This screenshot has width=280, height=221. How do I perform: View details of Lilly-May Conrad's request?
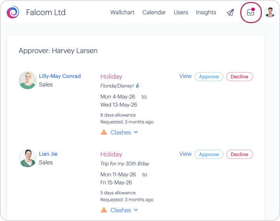pos(185,76)
